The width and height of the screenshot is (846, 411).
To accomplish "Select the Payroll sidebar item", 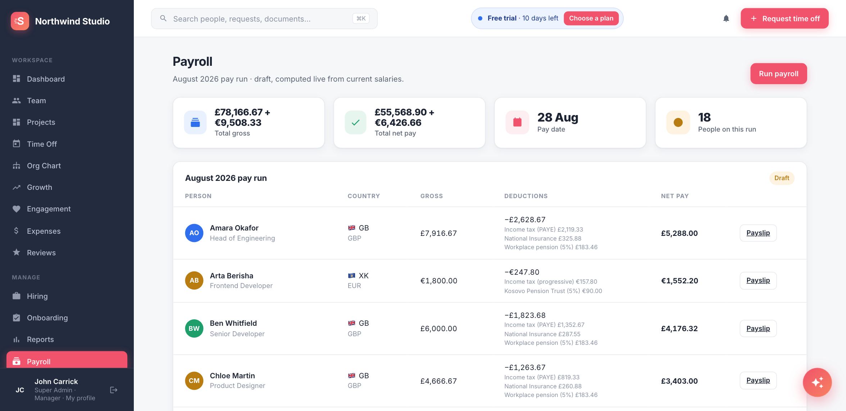I will pos(67,360).
